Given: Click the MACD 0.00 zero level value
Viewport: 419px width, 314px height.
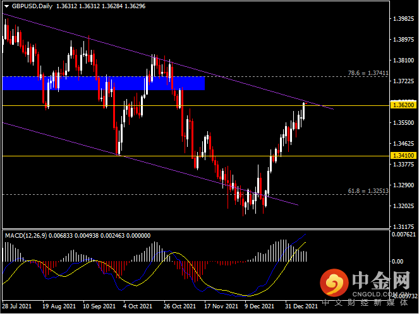Looking at the screenshot, I should pyautogui.click(x=398, y=262).
